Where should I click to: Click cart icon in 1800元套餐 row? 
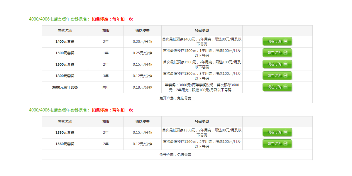tap(285, 76)
